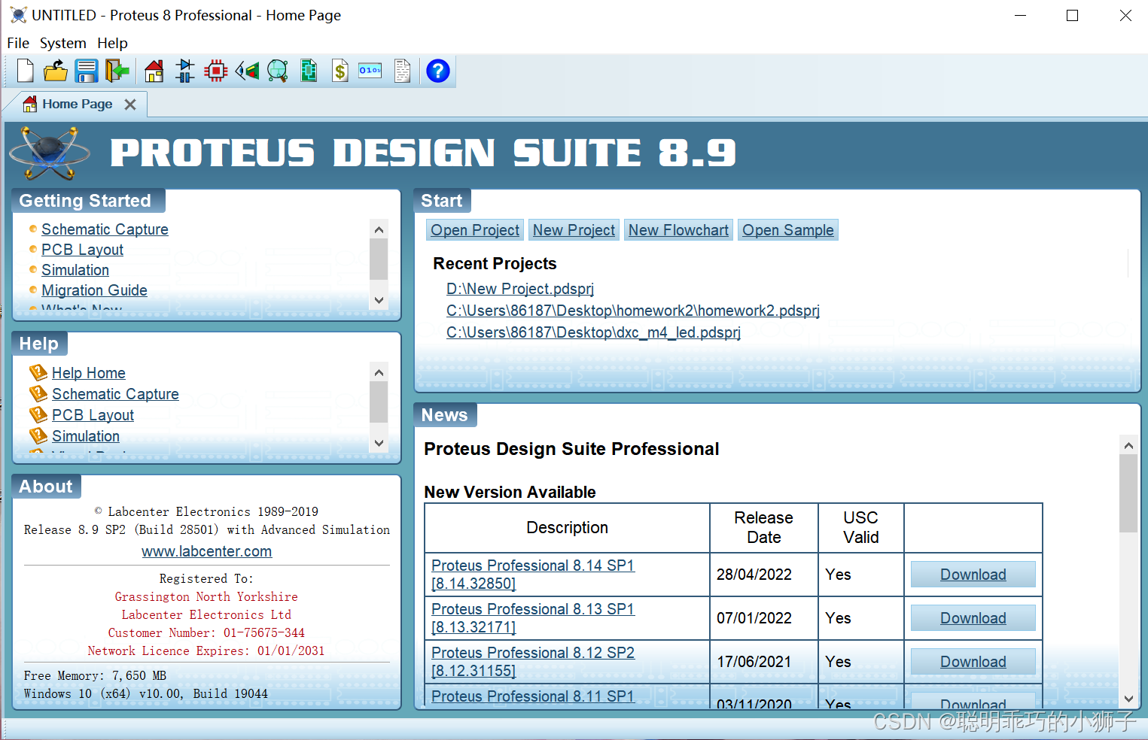Click the blue Help question mark icon
1148x740 pixels.
[438, 71]
